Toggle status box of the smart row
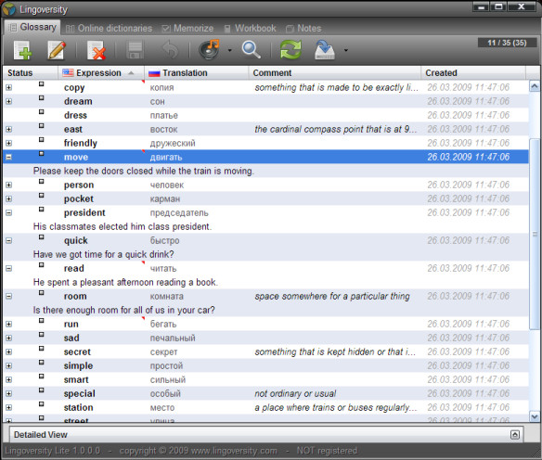This screenshot has width=542, height=460. tap(41, 377)
